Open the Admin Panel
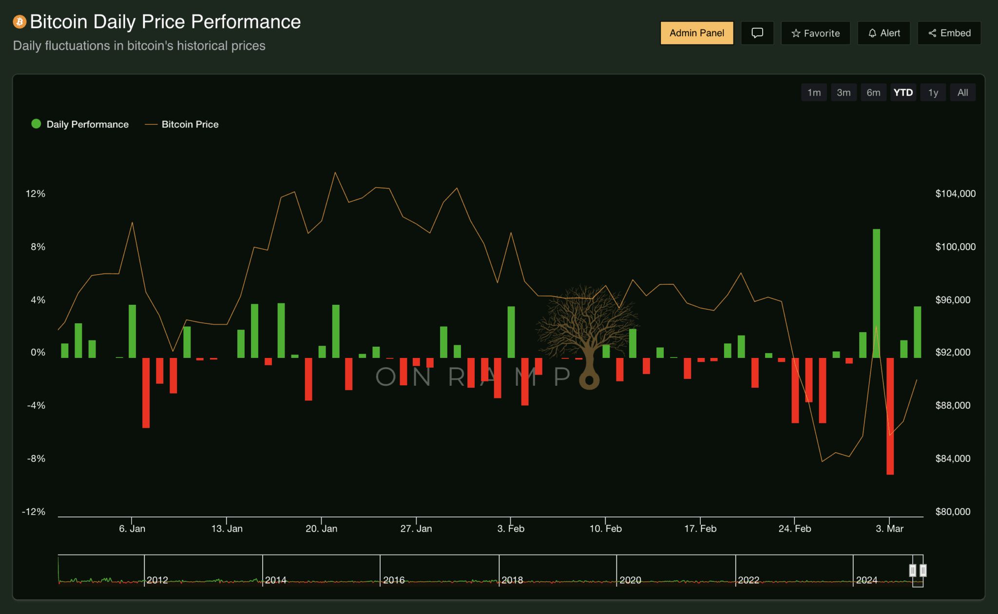Image resolution: width=998 pixels, height=614 pixels. click(696, 33)
